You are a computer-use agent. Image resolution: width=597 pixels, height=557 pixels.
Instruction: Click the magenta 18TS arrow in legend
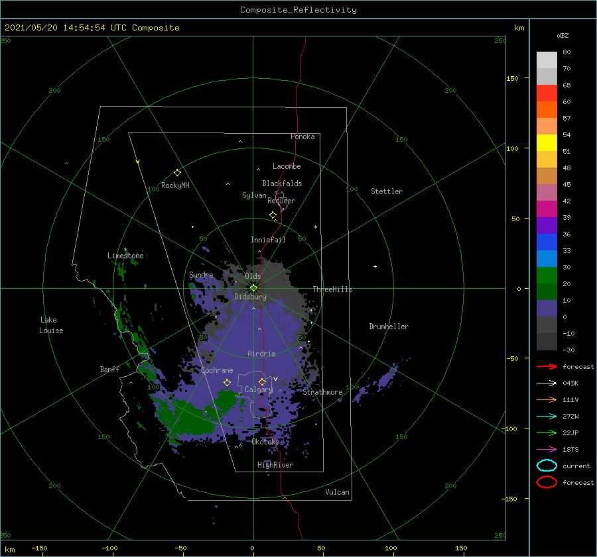(x=547, y=450)
